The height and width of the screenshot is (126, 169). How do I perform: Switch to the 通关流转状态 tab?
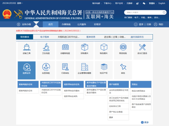click(x=137, y=37)
